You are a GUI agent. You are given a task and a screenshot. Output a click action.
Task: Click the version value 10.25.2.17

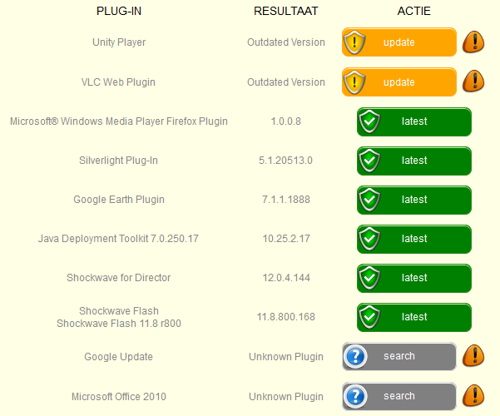tap(286, 239)
